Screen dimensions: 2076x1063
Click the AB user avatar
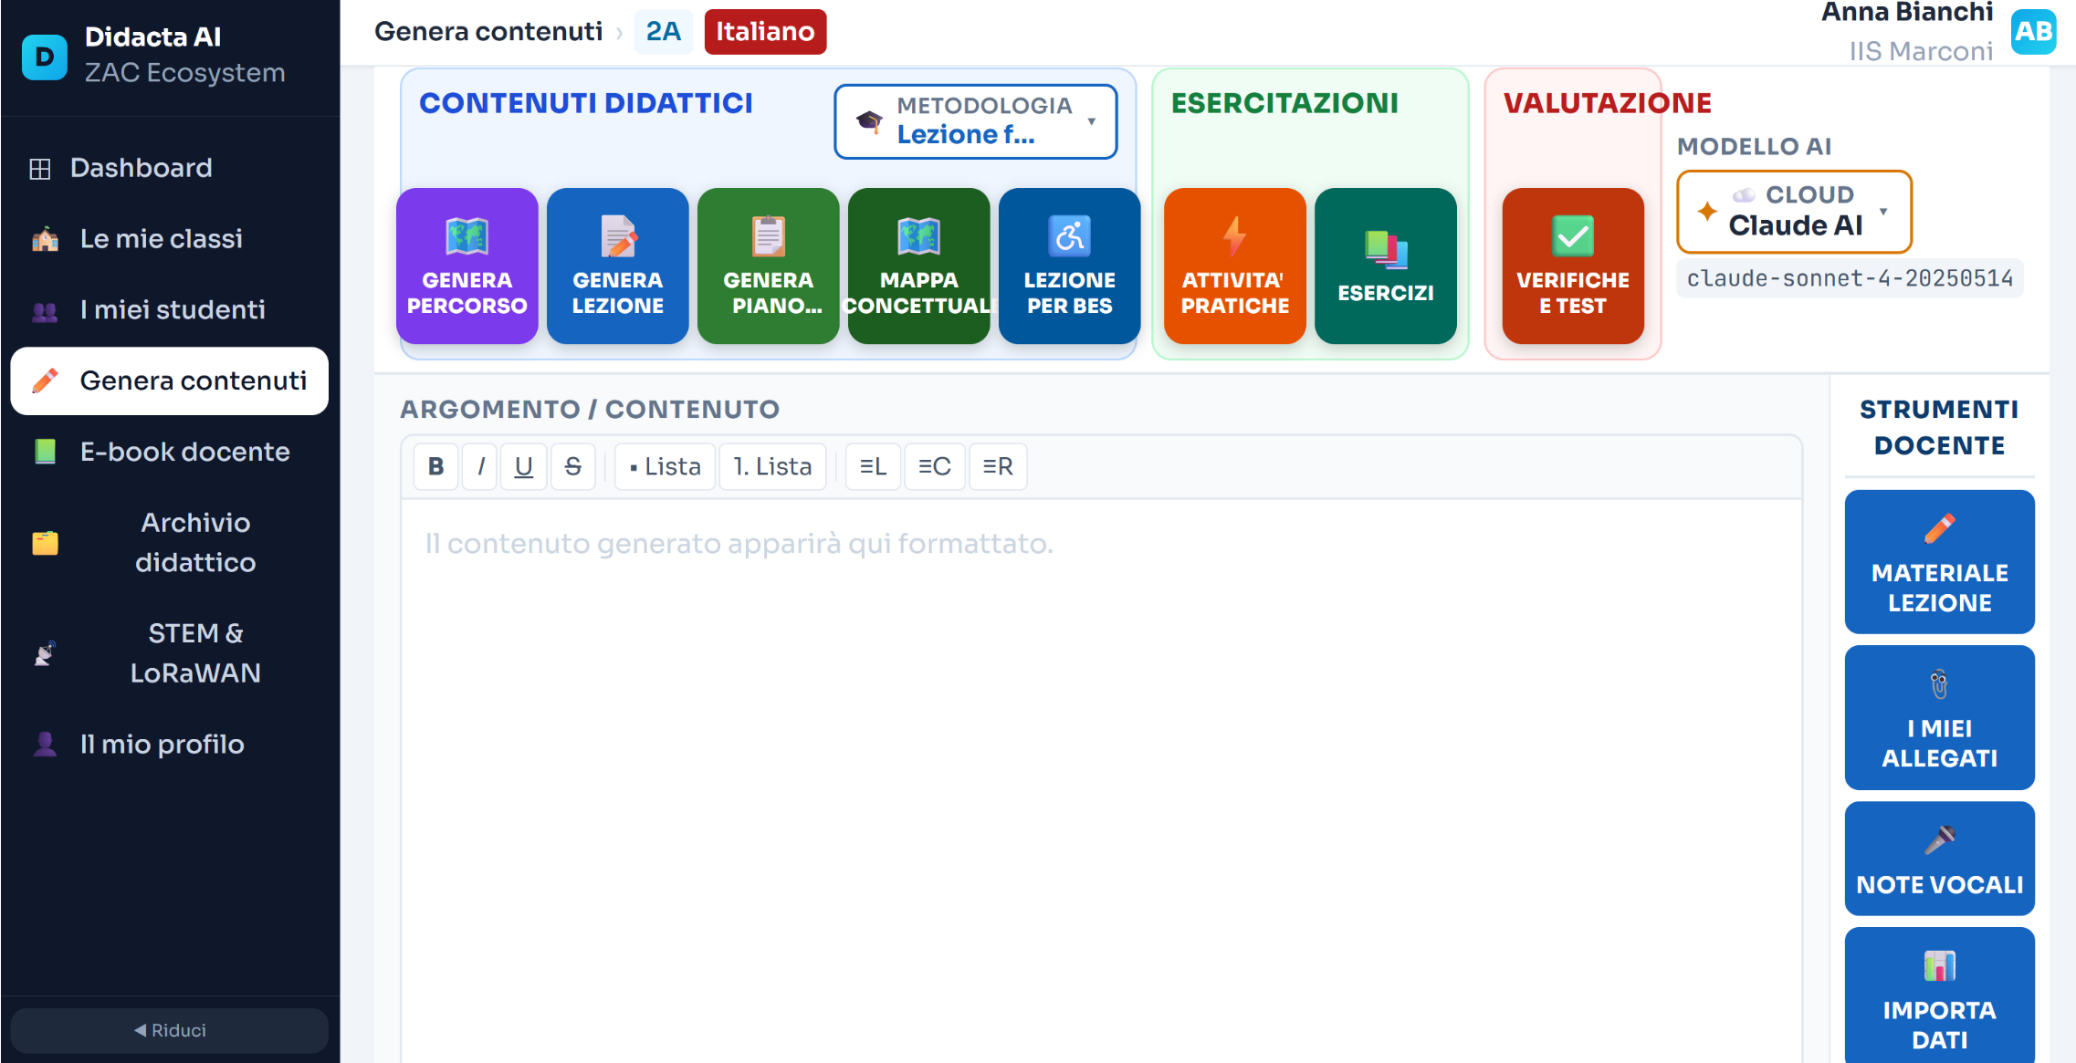pos(2032,32)
